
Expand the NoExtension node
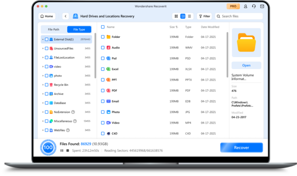click(43, 112)
